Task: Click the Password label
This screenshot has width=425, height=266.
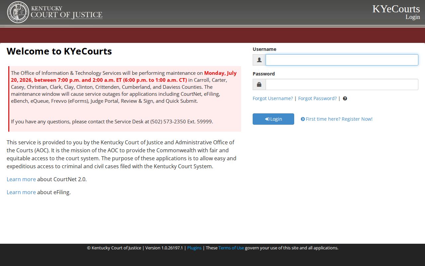Action: [264, 74]
